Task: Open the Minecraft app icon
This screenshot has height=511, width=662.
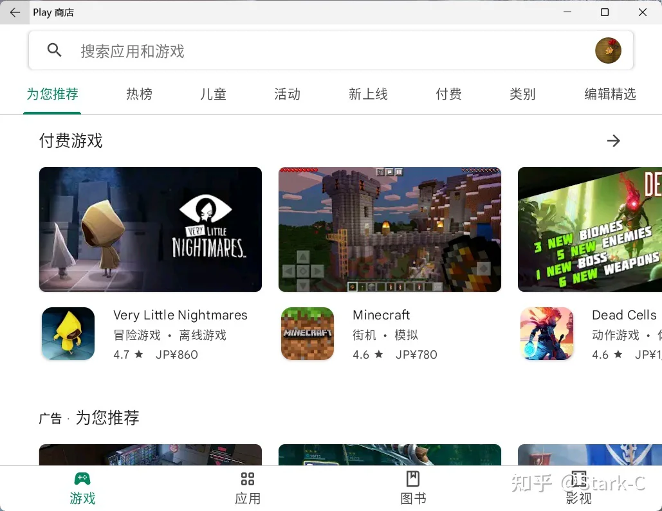Action: pyautogui.click(x=308, y=334)
